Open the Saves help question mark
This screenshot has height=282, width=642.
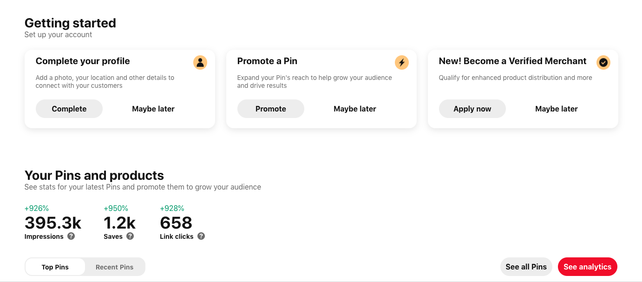130,236
